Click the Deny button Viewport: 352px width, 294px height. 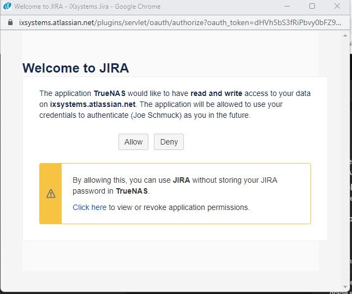point(169,142)
